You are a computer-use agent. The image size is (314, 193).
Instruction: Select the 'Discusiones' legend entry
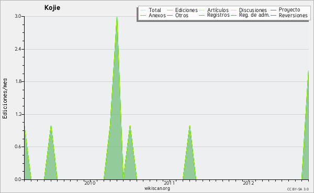tap(249, 10)
